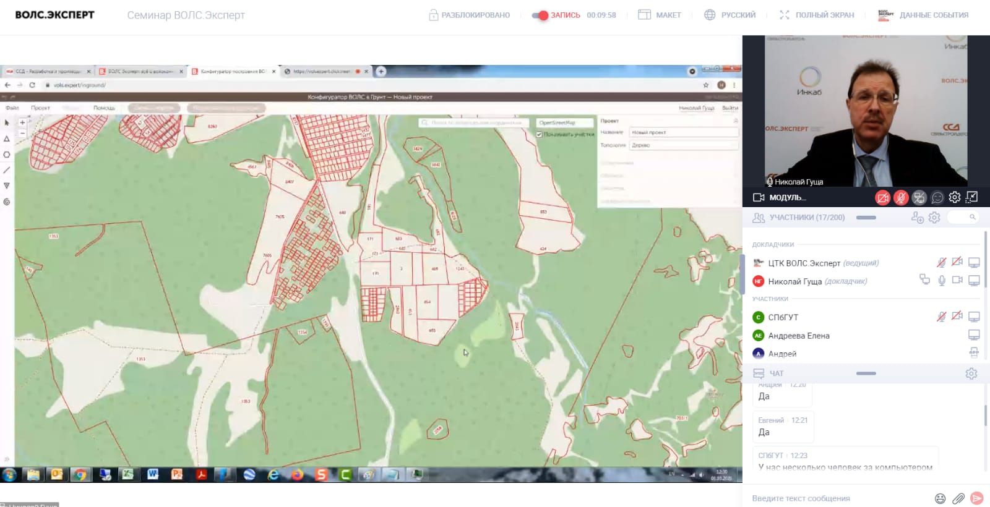This screenshot has width=990, height=507.
Task: Click the screen share icon next to Николай Гуща
Action: click(x=974, y=281)
